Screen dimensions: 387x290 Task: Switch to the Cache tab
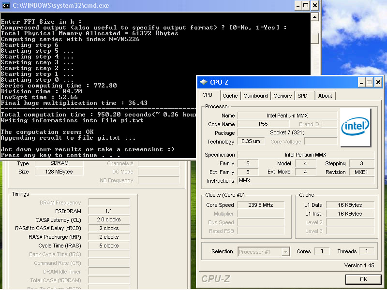(x=230, y=96)
